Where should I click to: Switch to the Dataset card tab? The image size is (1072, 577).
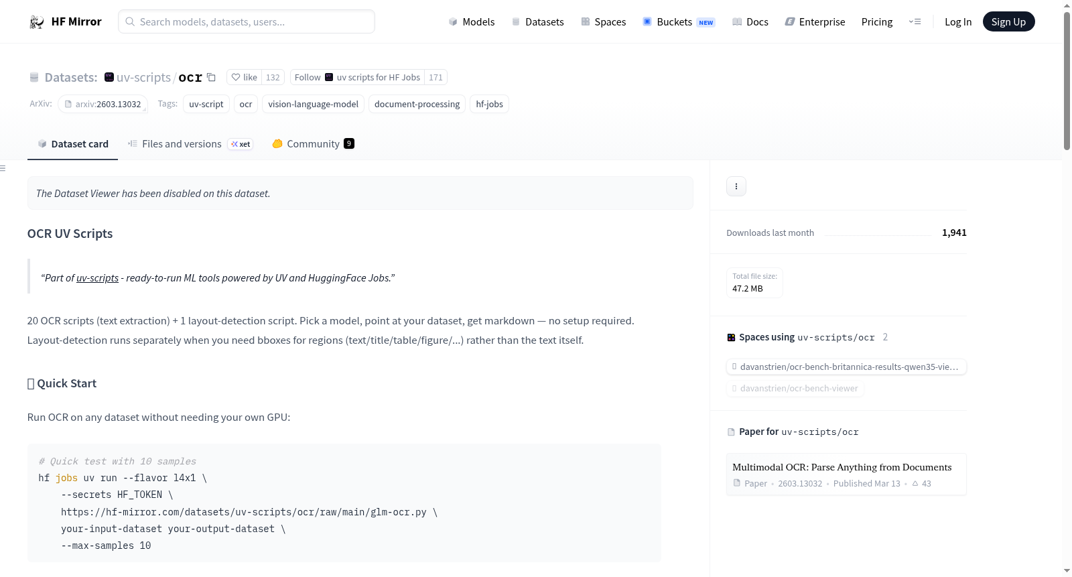pos(72,143)
